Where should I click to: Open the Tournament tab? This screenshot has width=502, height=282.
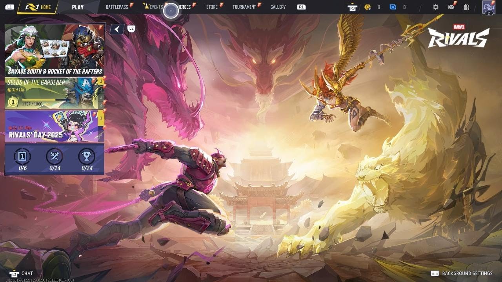click(244, 7)
